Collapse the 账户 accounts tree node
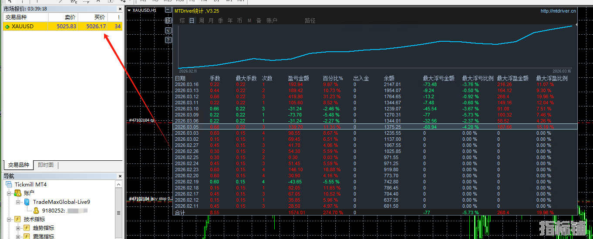The image size is (593, 239). click(10, 193)
